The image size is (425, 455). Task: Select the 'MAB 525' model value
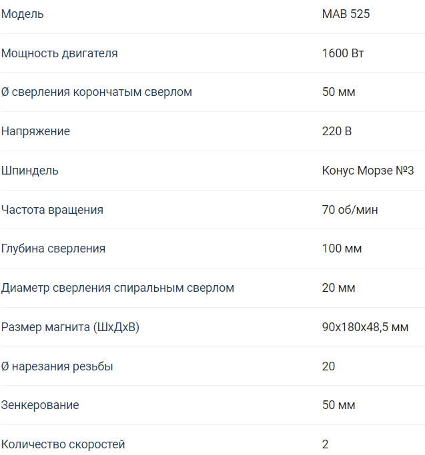(x=346, y=13)
